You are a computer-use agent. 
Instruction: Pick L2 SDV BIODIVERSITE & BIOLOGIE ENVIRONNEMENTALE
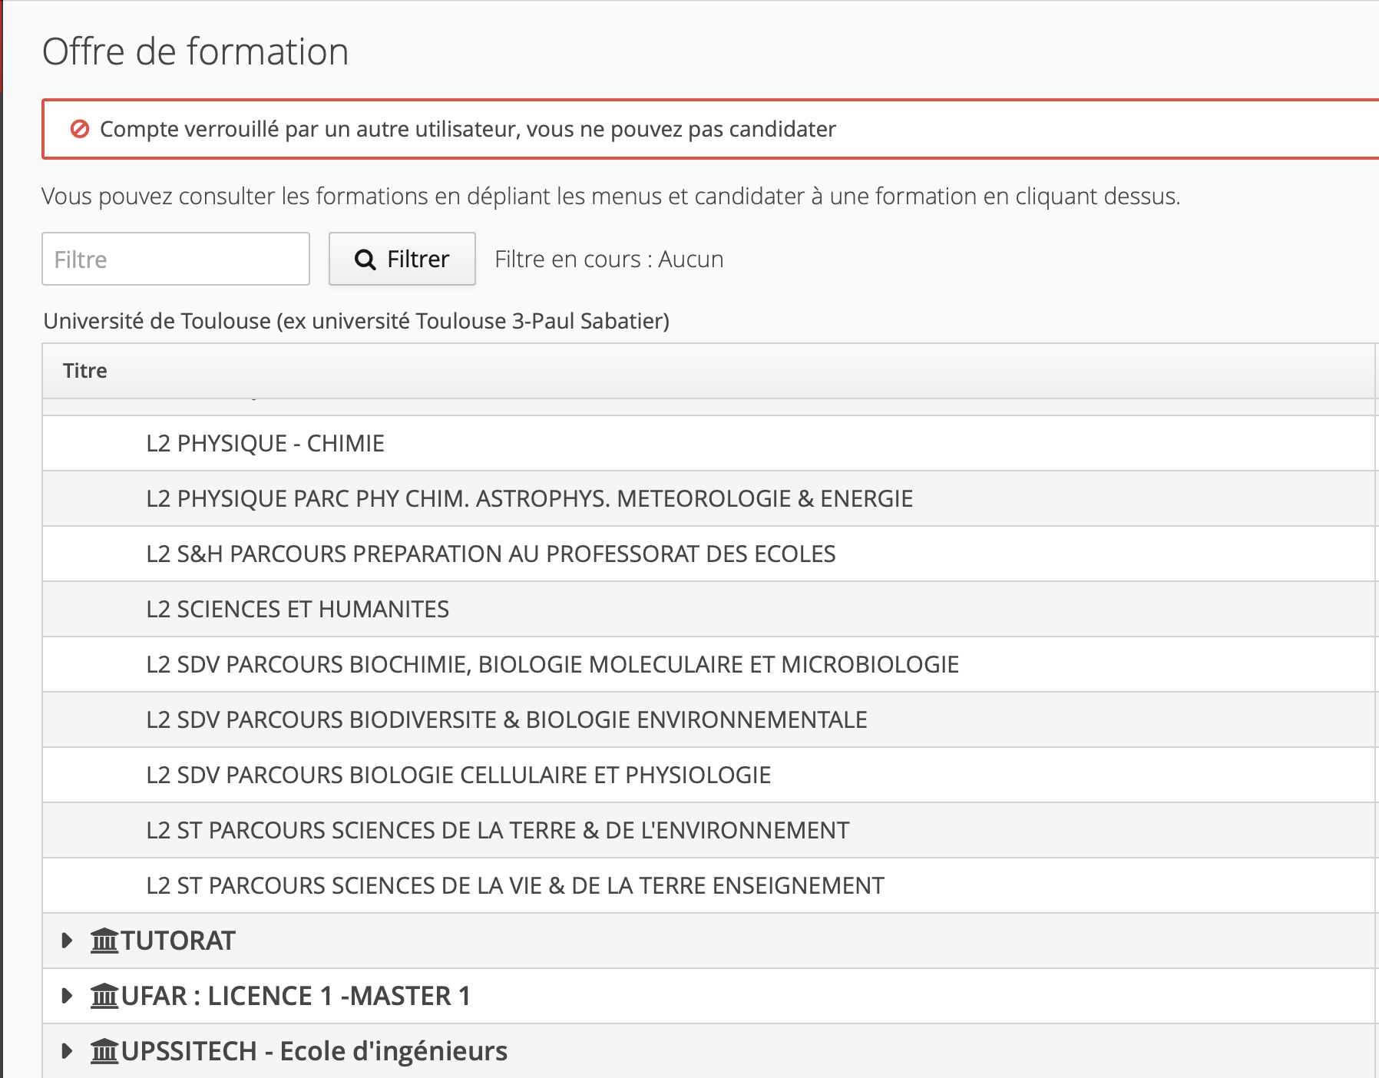pos(506,720)
